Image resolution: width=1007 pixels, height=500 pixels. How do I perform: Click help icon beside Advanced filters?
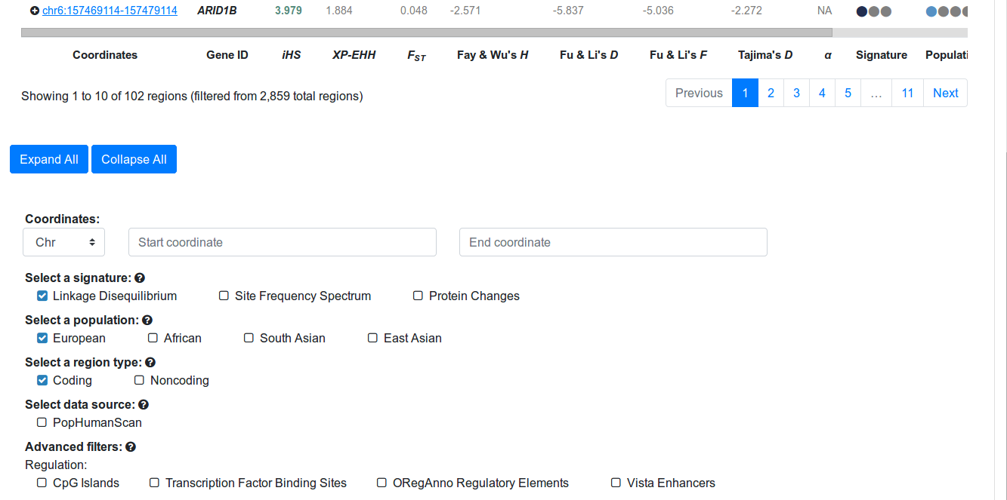click(x=131, y=447)
